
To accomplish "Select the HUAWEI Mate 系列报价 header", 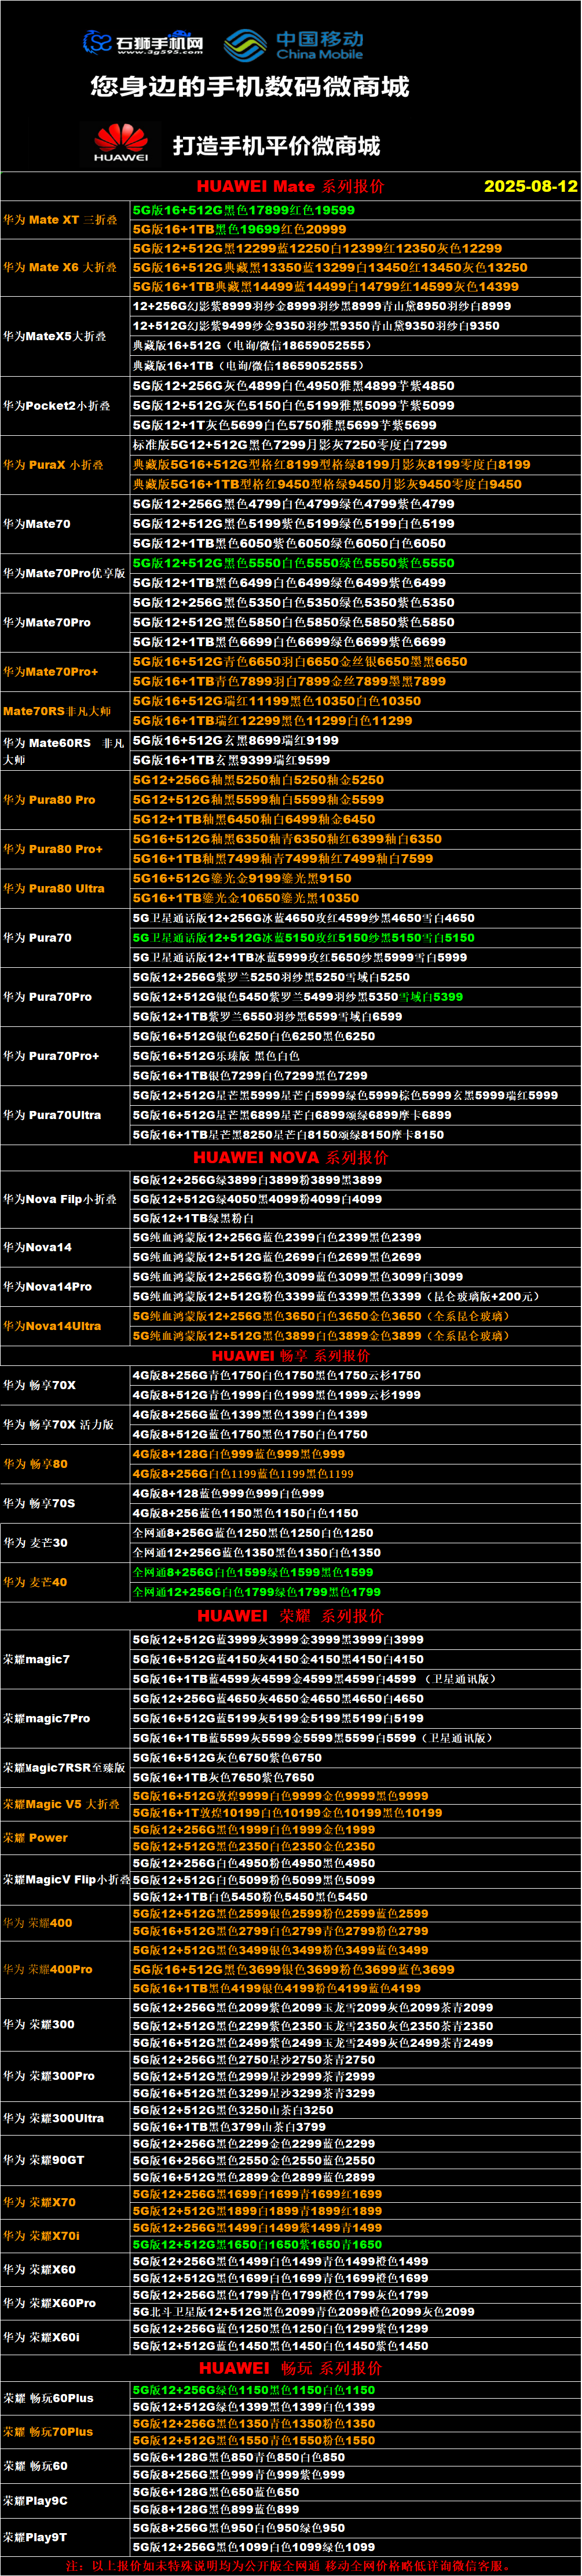I will tap(290, 186).
